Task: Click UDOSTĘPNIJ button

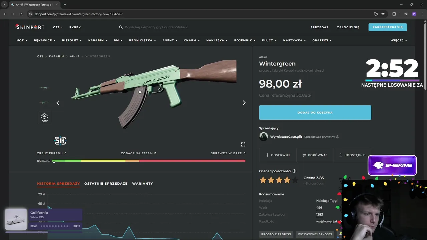Action: pos(352,155)
